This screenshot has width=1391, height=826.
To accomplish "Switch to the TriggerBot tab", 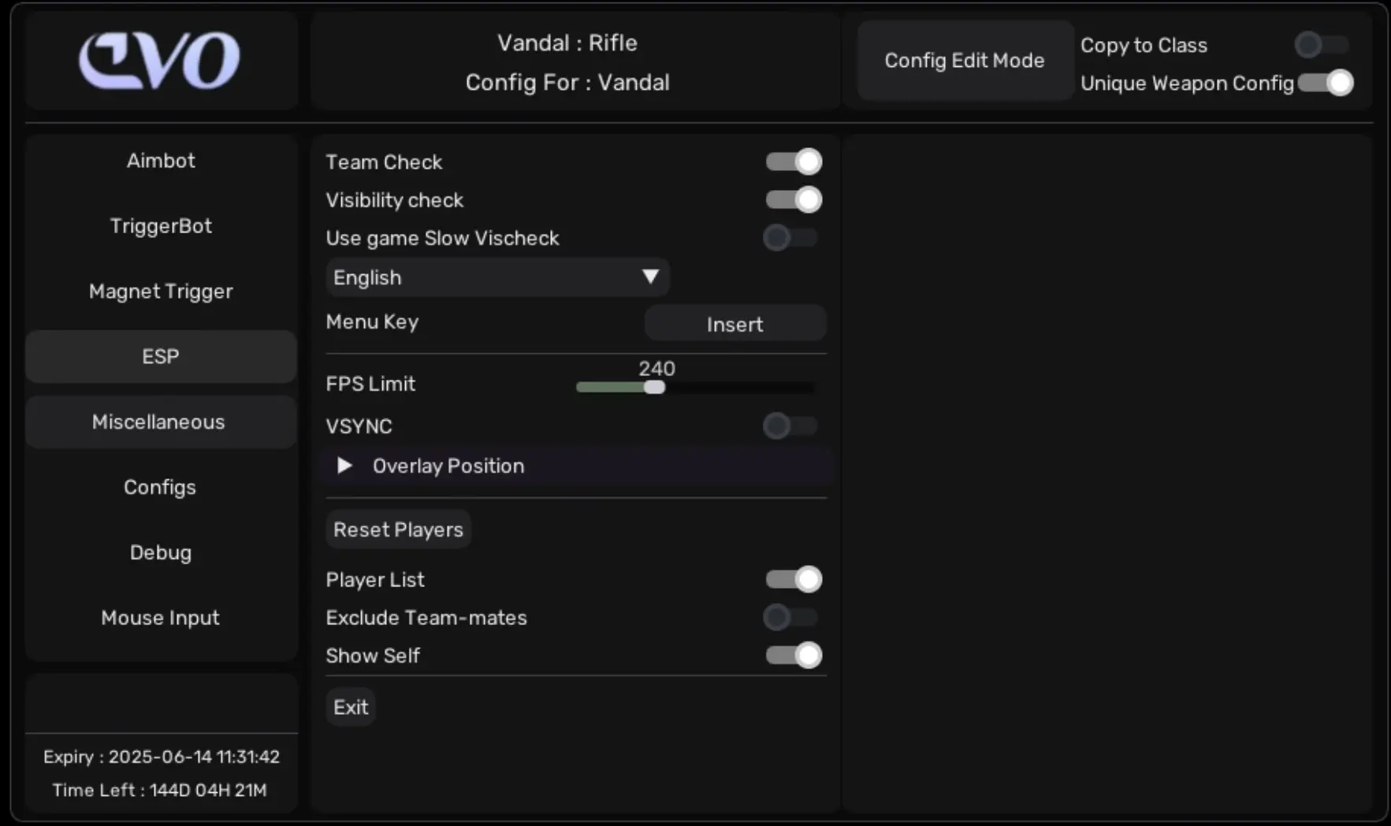I will 161,226.
